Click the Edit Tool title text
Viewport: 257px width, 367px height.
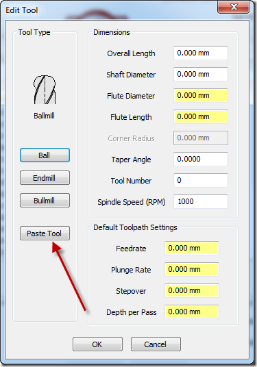(21, 10)
